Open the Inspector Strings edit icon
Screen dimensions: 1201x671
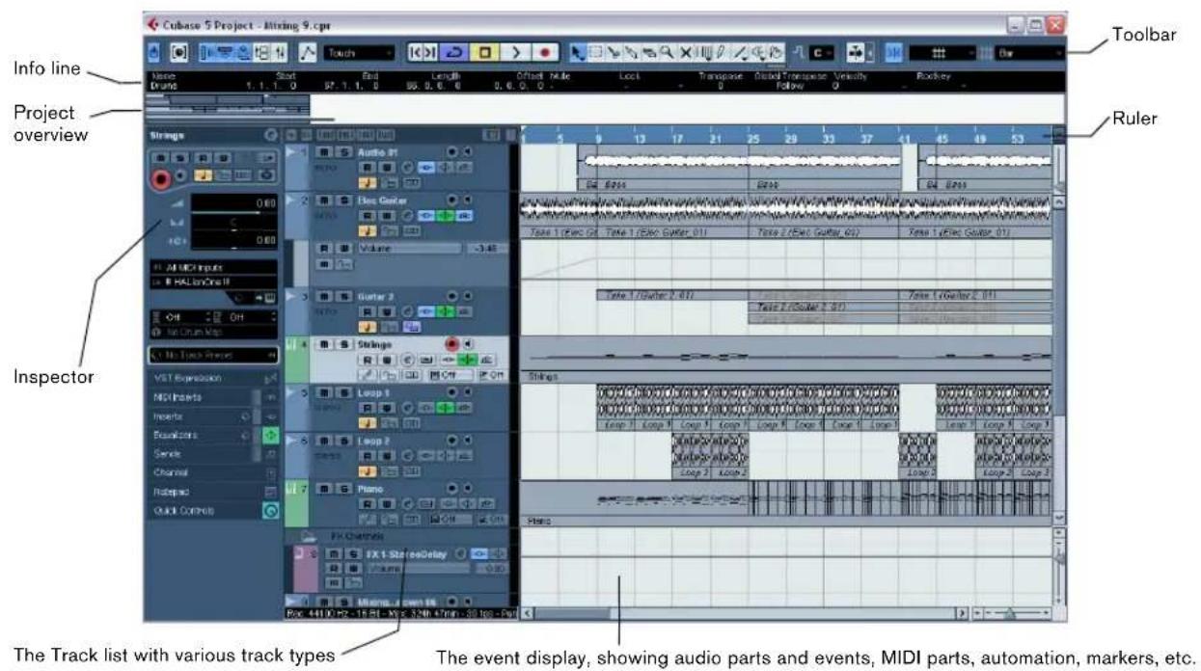tap(270, 136)
